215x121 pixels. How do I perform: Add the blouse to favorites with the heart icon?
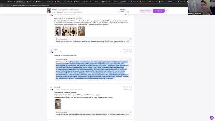point(167,11)
